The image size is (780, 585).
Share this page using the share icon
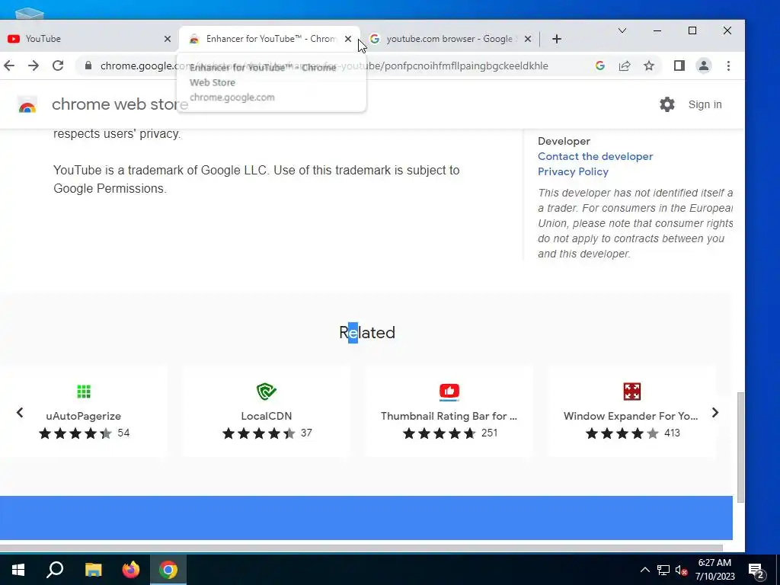coord(625,66)
